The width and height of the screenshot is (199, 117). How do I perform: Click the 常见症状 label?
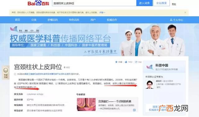tap(18, 110)
